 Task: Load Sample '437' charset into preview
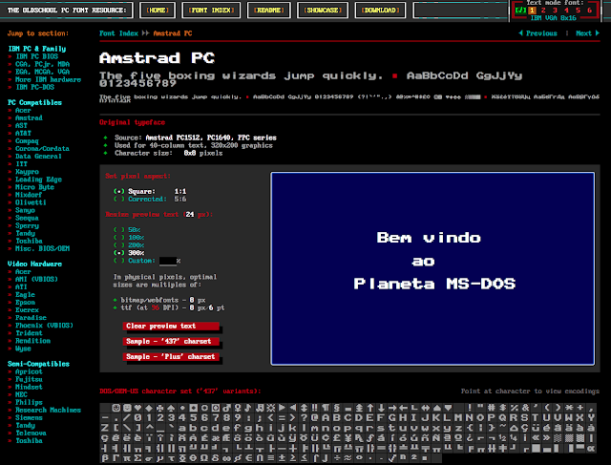171,342
